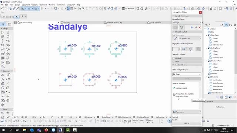The width and height of the screenshot is (237, 133).
Task: Click the Pick Up Parameters eyedropper icon
Action: [x=14, y=8]
